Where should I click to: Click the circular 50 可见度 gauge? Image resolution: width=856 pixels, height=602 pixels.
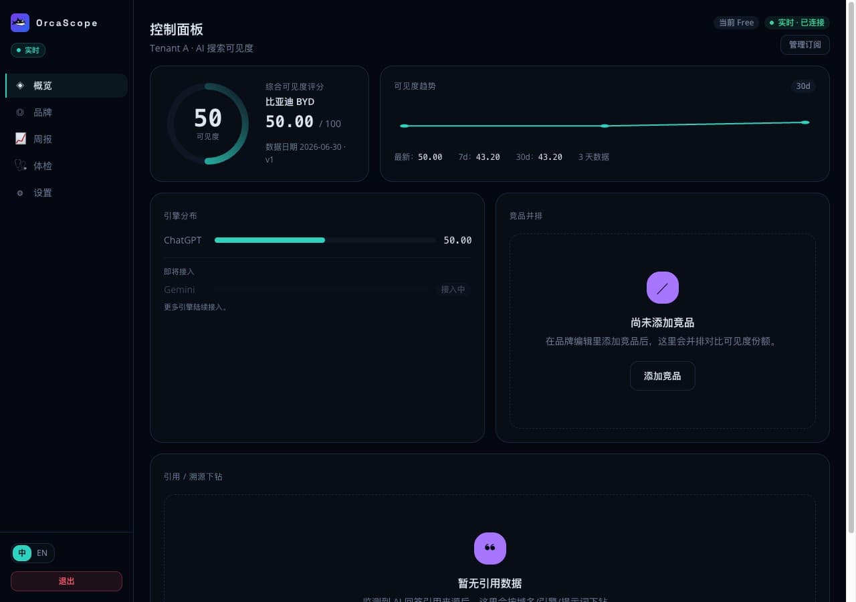pyautogui.click(x=208, y=124)
